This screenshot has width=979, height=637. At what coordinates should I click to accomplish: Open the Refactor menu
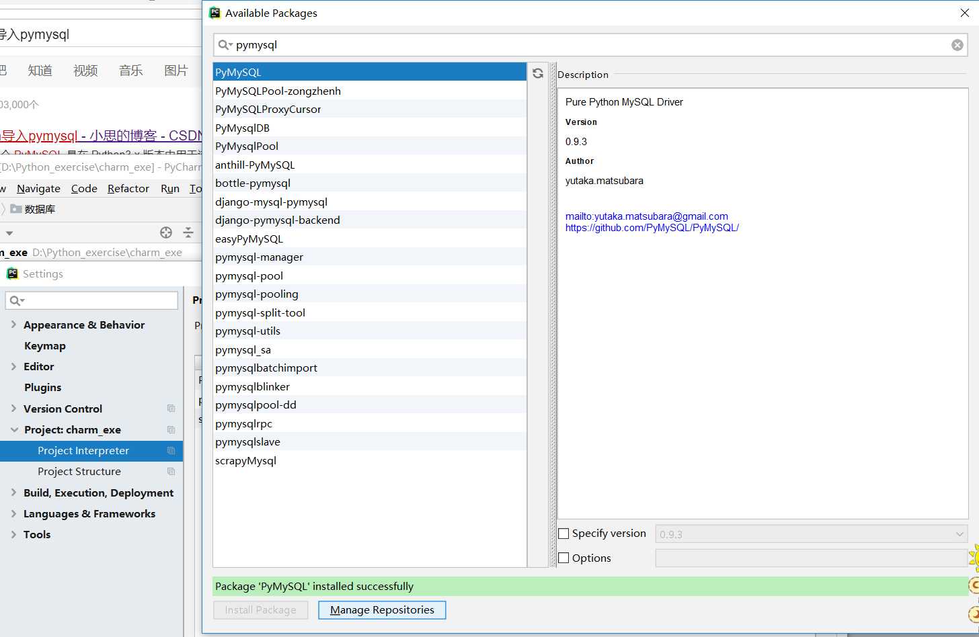(x=128, y=189)
